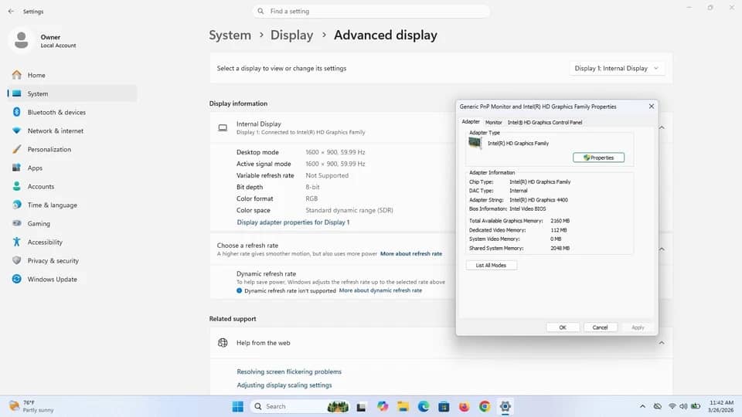742x417 pixels.
Task: Open Task View from the taskbar
Action: point(361,406)
